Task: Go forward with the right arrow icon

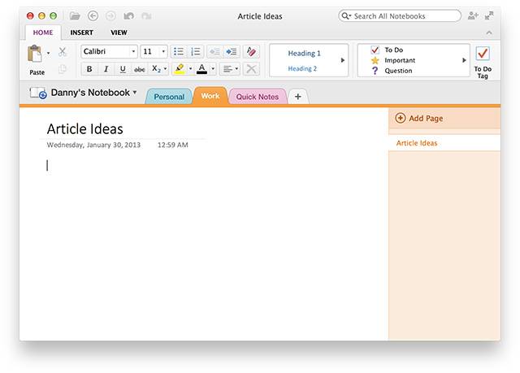Action: [110, 16]
